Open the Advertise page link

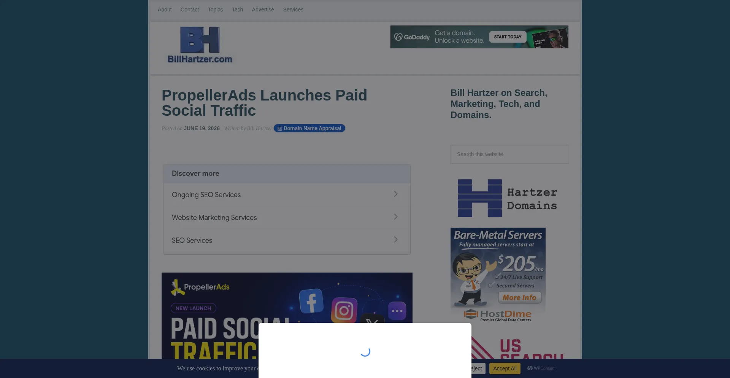pyautogui.click(x=263, y=10)
